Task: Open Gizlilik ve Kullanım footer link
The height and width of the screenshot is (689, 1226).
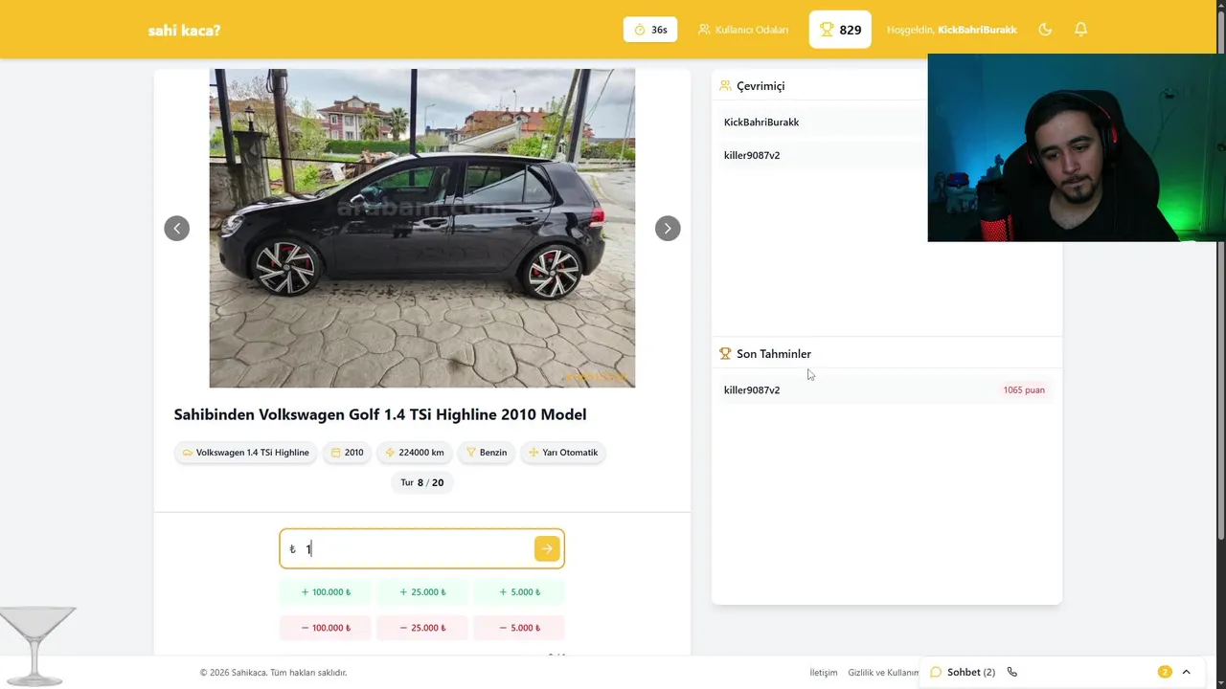Action: point(883,673)
